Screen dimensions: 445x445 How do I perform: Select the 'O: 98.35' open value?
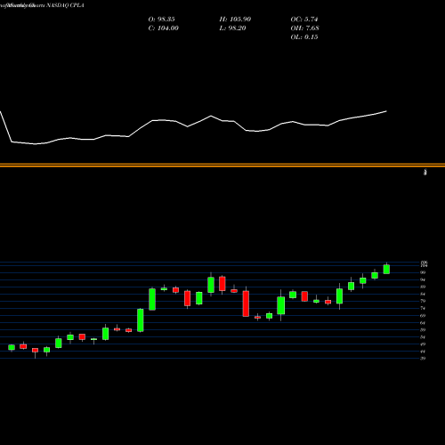(161, 20)
